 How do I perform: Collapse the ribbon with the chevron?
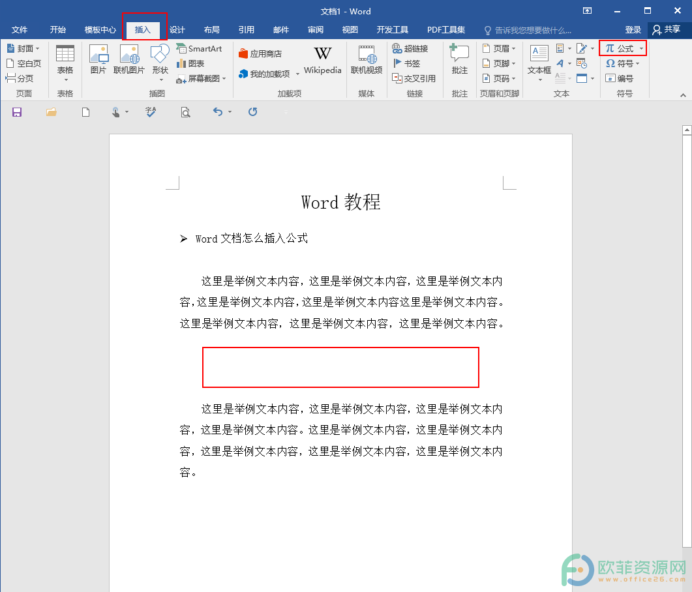(x=683, y=95)
